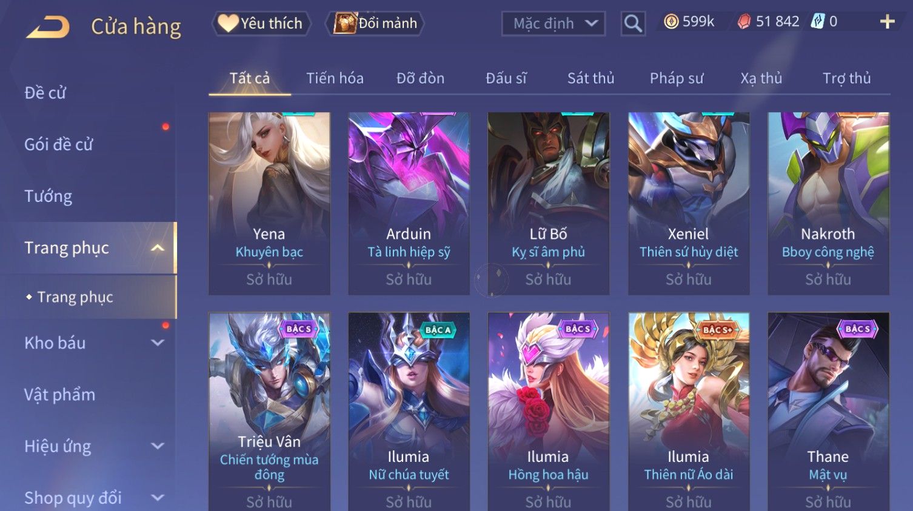The height and width of the screenshot is (511, 913).
Task: Tap the red gem currency icon
Action: [x=744, y=22]
